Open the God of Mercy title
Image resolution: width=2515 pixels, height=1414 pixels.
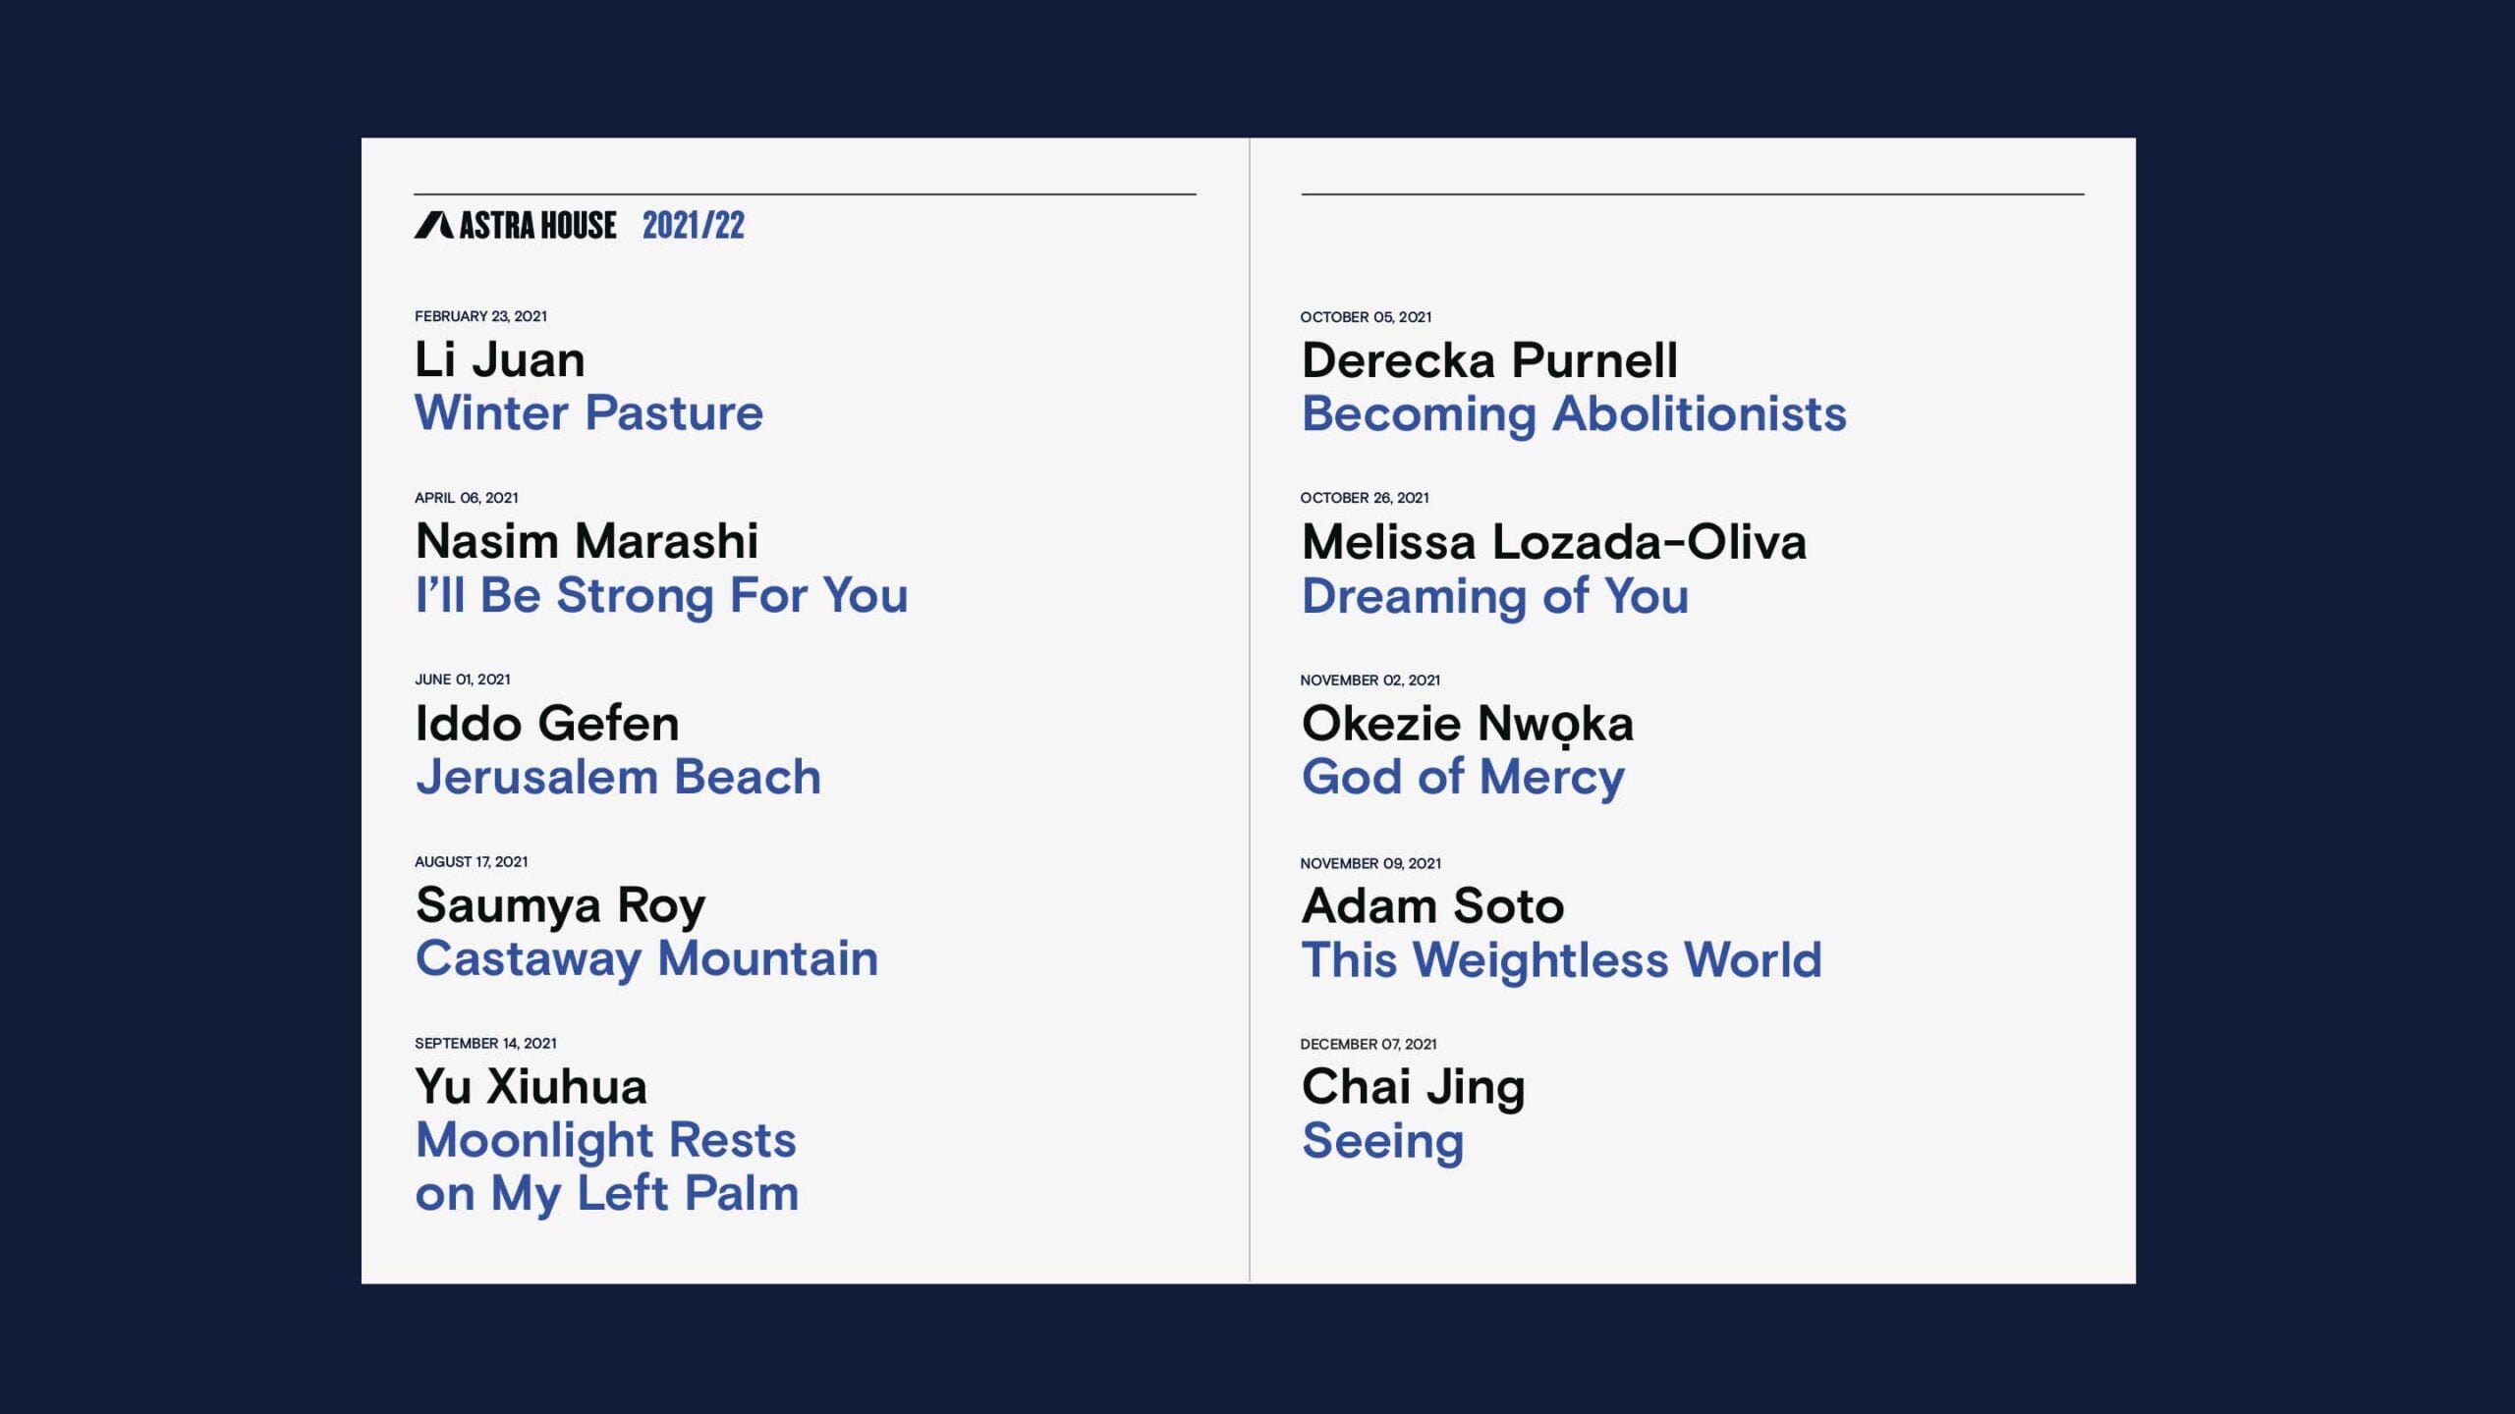coord(1463,777)
